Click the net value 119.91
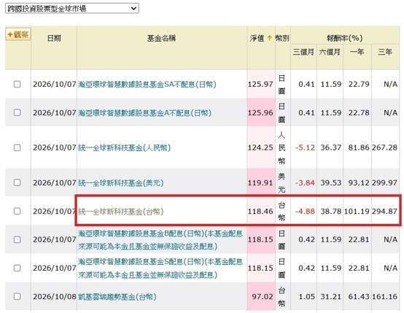404x313 pixels. [x=260, y=183]
